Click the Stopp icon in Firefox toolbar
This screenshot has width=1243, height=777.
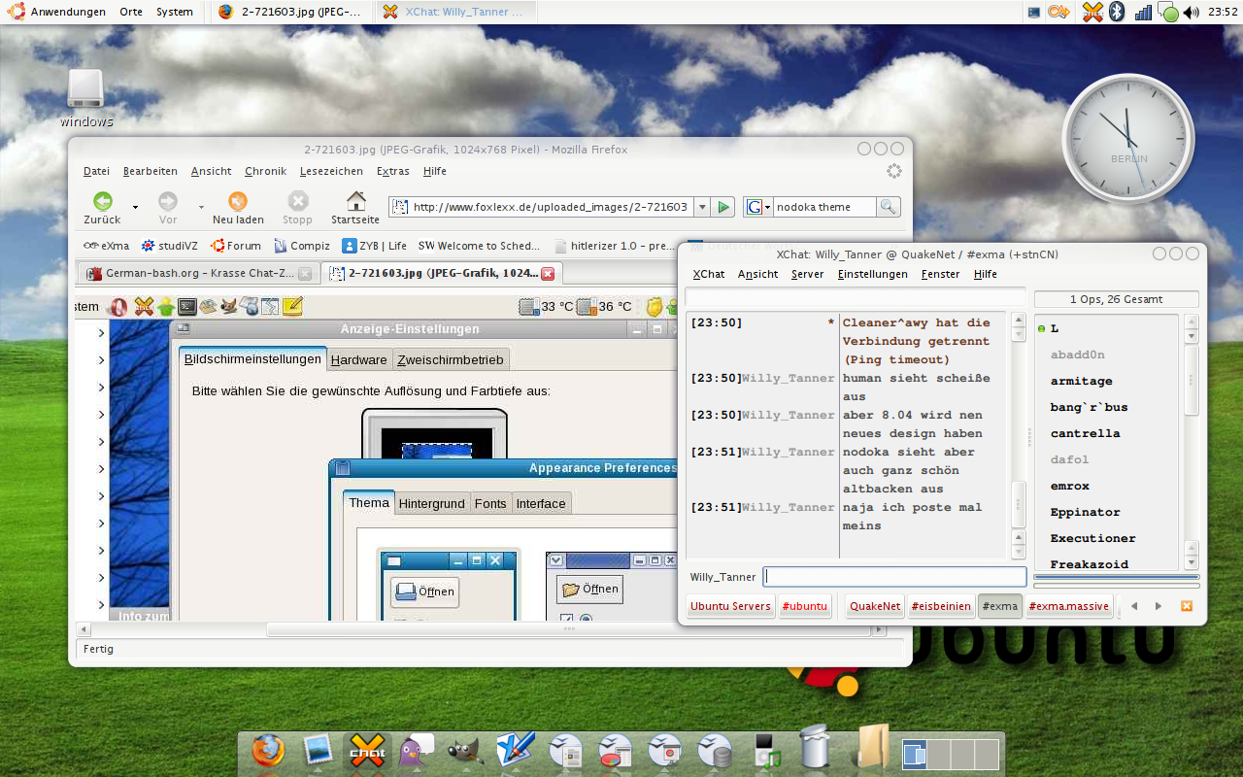298,201
